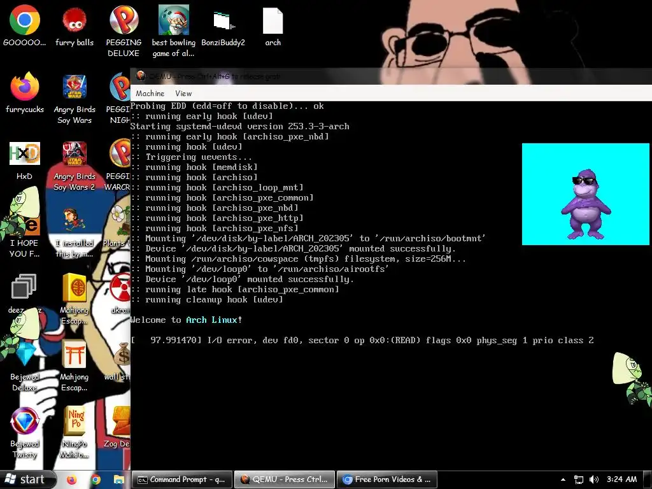Switch to Command Prompt taskbar button
This screenshot has width=652, height=489.
[181, 479]
